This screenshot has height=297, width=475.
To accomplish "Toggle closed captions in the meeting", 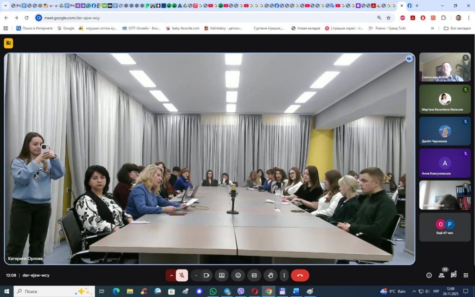I will point(254,275).
